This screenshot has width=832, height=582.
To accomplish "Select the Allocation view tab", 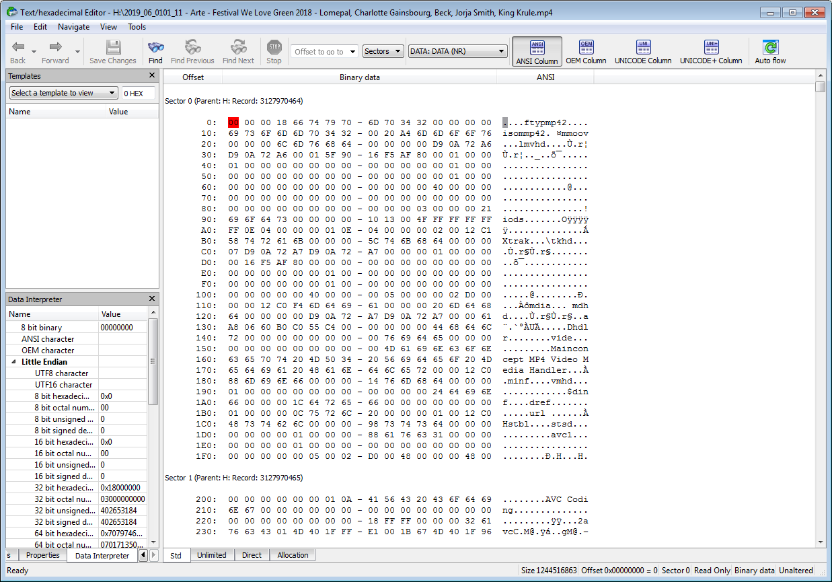I will tap(293, 555).
